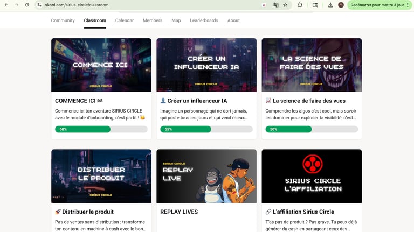Screen dimensions: 414x232
Task: Click the 60% progress bar
Action: (101, 129)
